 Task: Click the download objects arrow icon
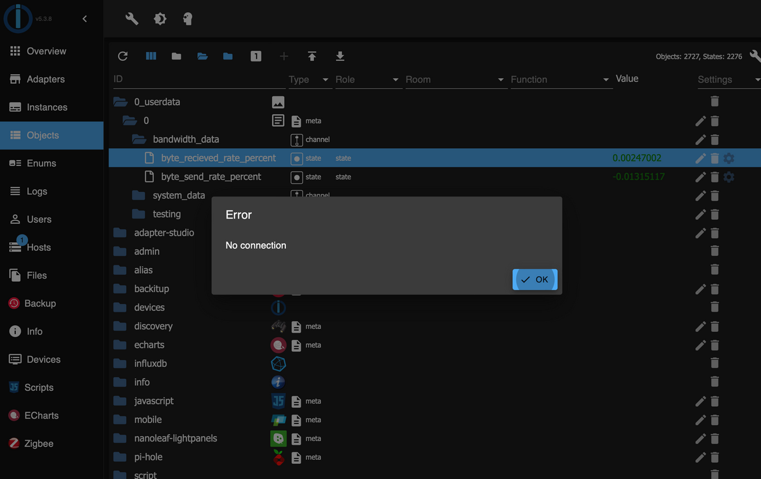tap(340, 56)
